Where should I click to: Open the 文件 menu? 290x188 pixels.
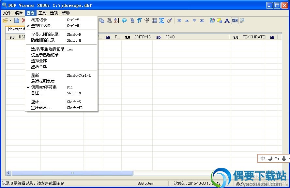(x=7, y=13)
